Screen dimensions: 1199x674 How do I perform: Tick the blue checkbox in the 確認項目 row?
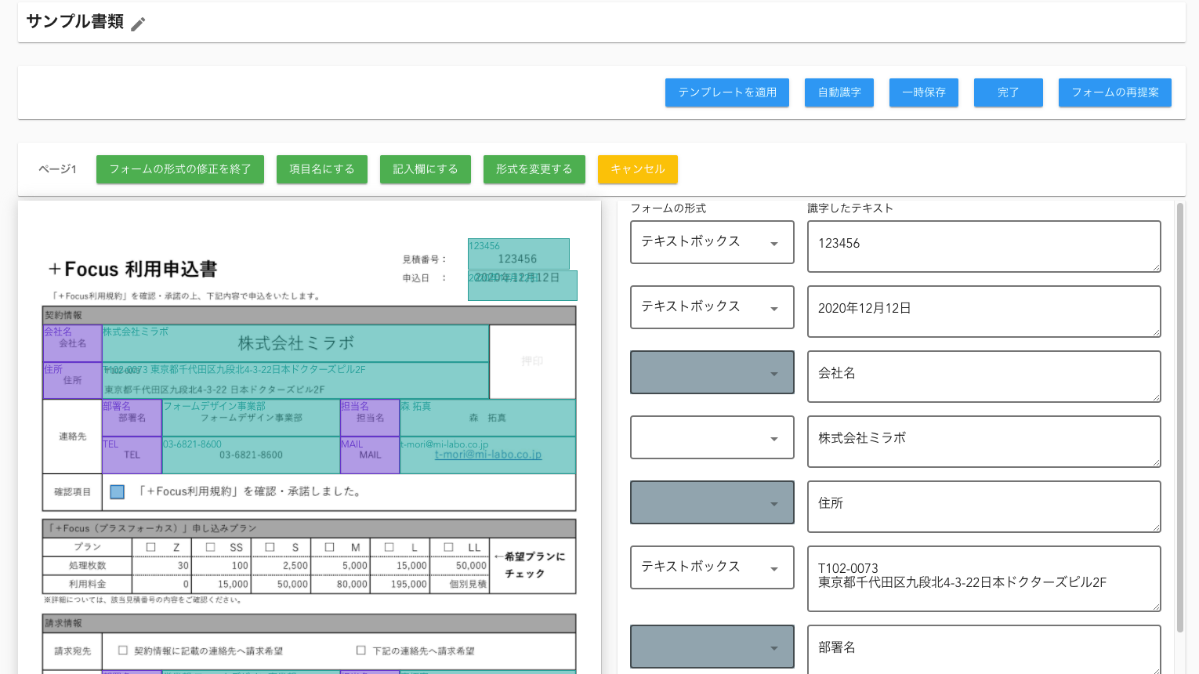tap(118, 492)
